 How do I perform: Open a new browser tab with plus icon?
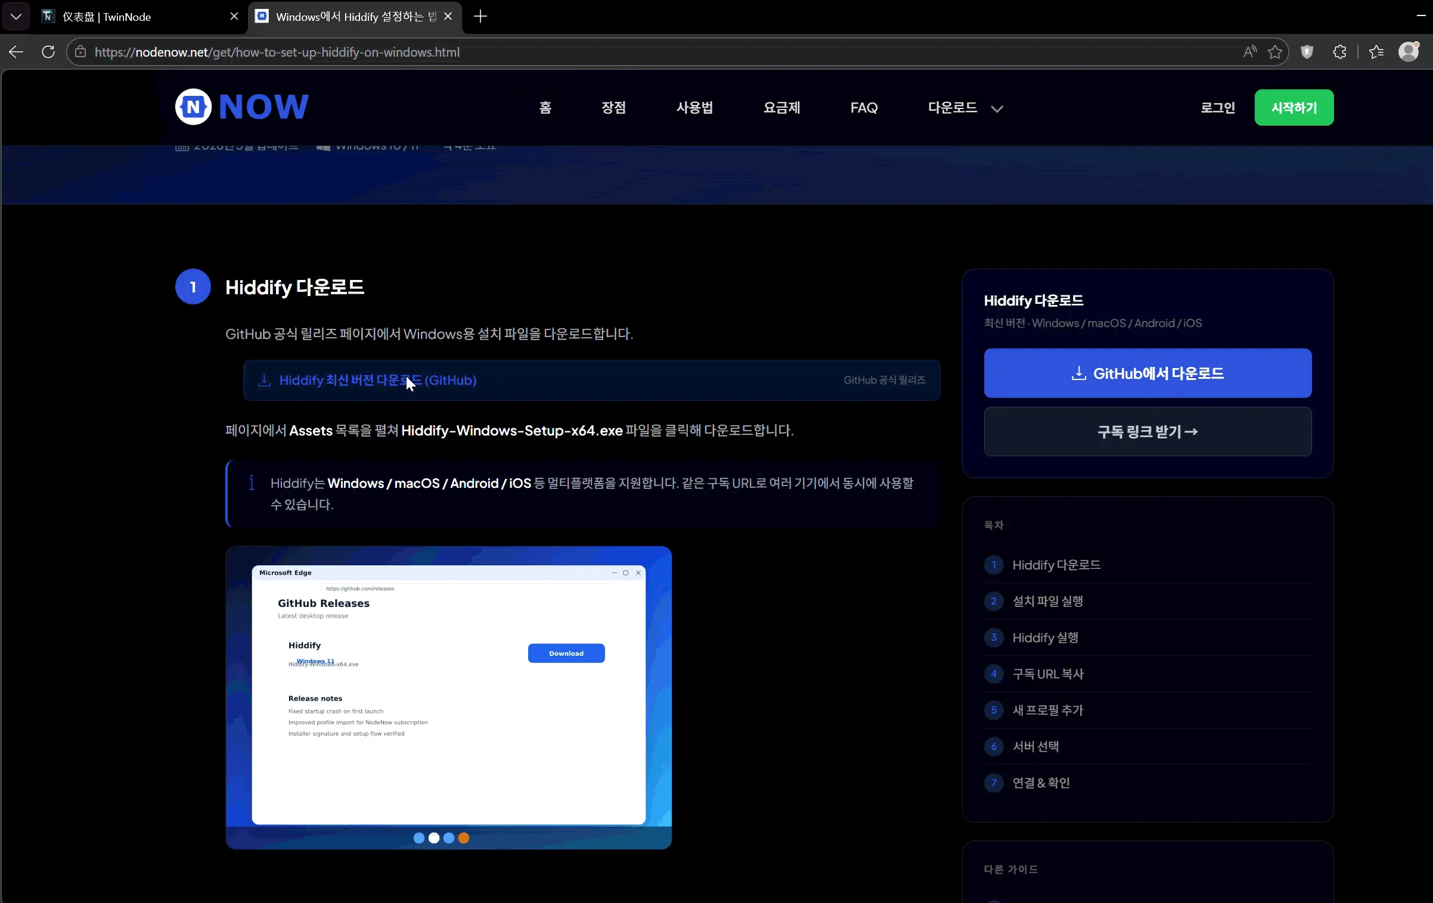480,16
